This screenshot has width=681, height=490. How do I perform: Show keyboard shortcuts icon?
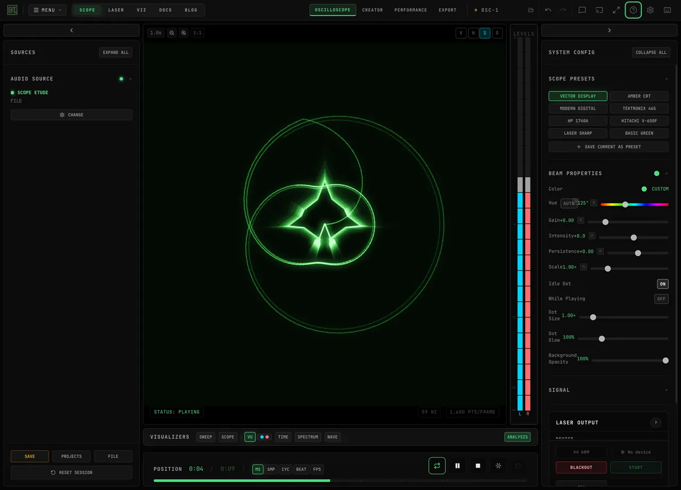(x=667, y=10)
